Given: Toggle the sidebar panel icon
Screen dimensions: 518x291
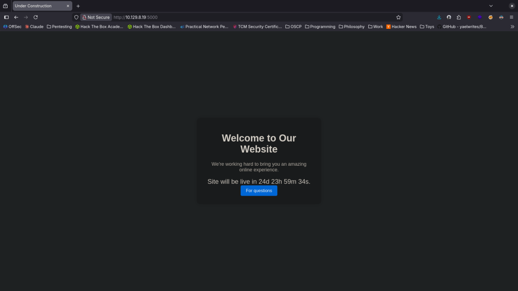Looking at the screenshot, I should (6, 17).
